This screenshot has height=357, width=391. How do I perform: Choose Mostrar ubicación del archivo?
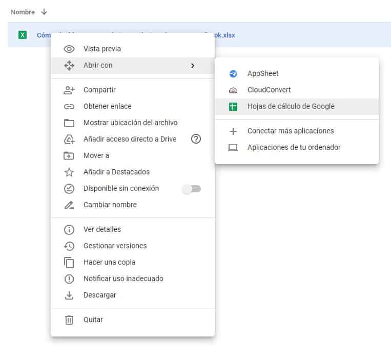point(133,123)
